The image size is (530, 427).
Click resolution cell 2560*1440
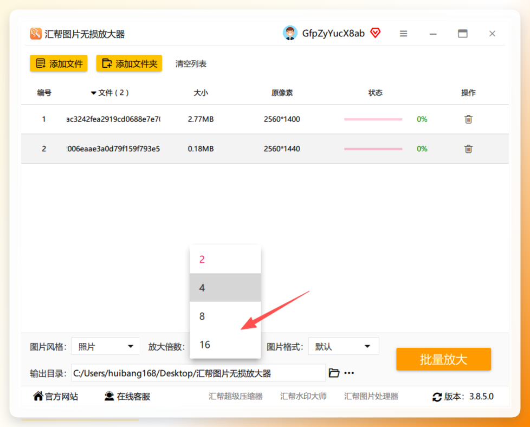[282, 149]
